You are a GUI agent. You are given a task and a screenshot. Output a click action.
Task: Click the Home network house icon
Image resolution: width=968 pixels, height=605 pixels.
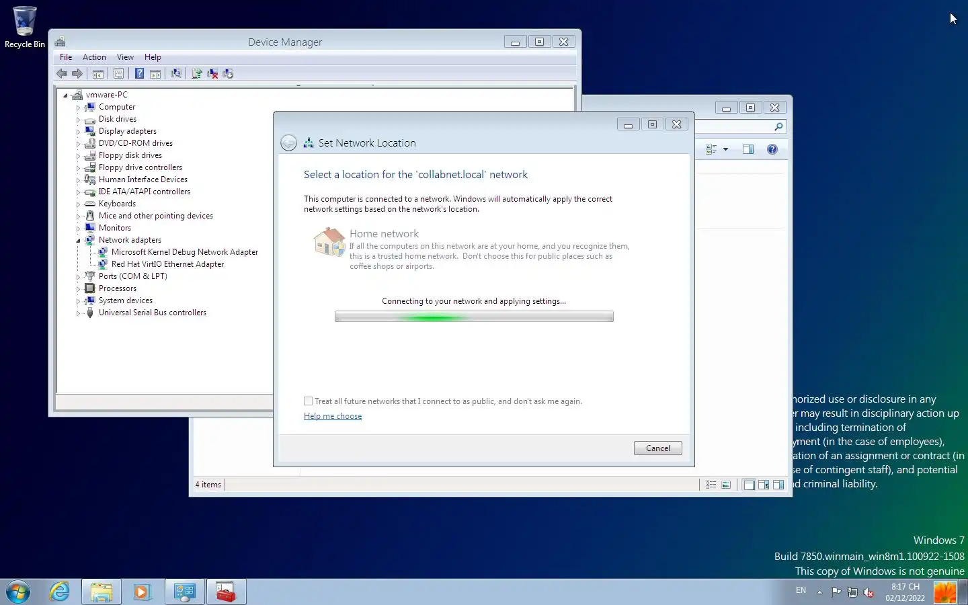(329, 242)
